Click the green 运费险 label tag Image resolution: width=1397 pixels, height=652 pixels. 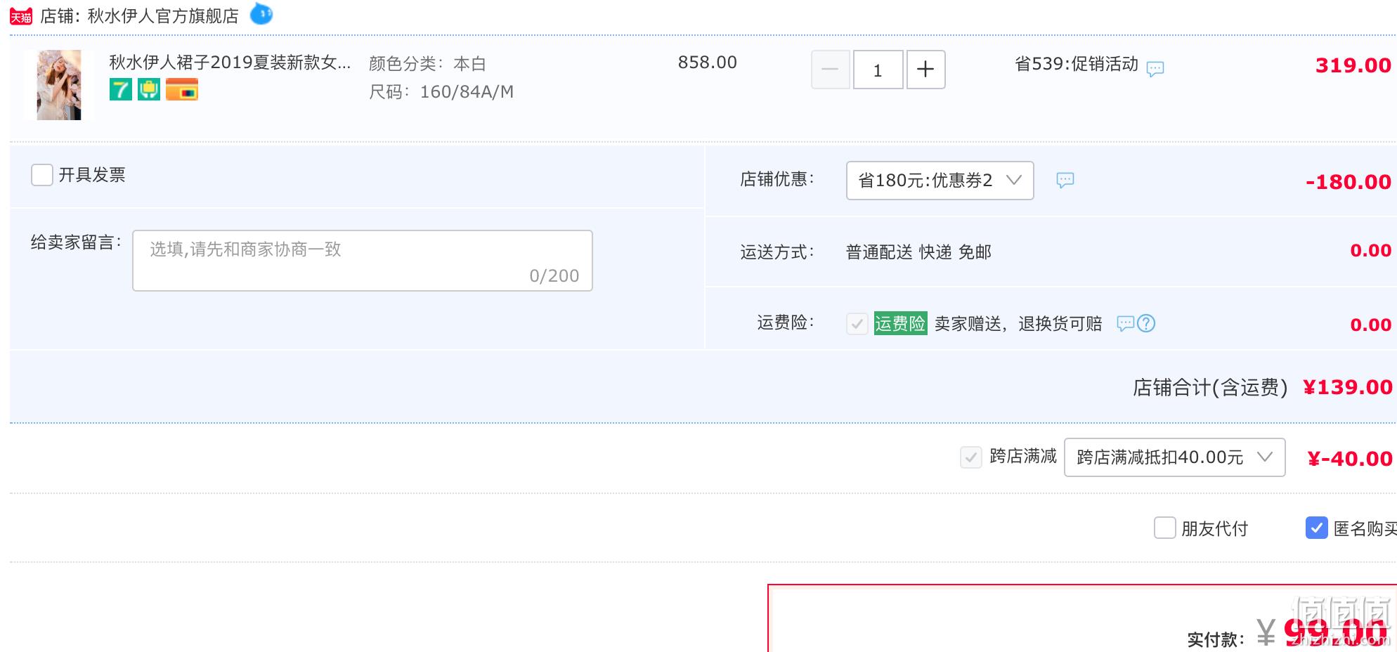pyautogui.click(x=901, y=323)
